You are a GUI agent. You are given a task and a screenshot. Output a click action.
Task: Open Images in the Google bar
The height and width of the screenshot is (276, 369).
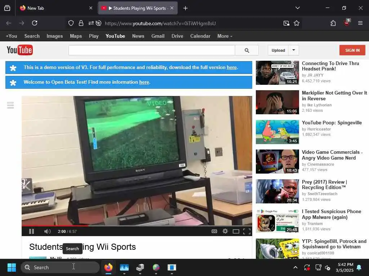click(55, 36)
